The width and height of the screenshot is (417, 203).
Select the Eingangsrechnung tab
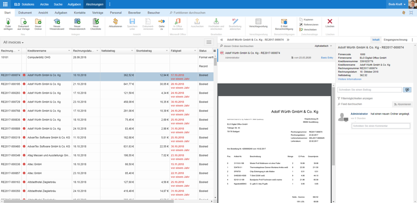(395, 40)
